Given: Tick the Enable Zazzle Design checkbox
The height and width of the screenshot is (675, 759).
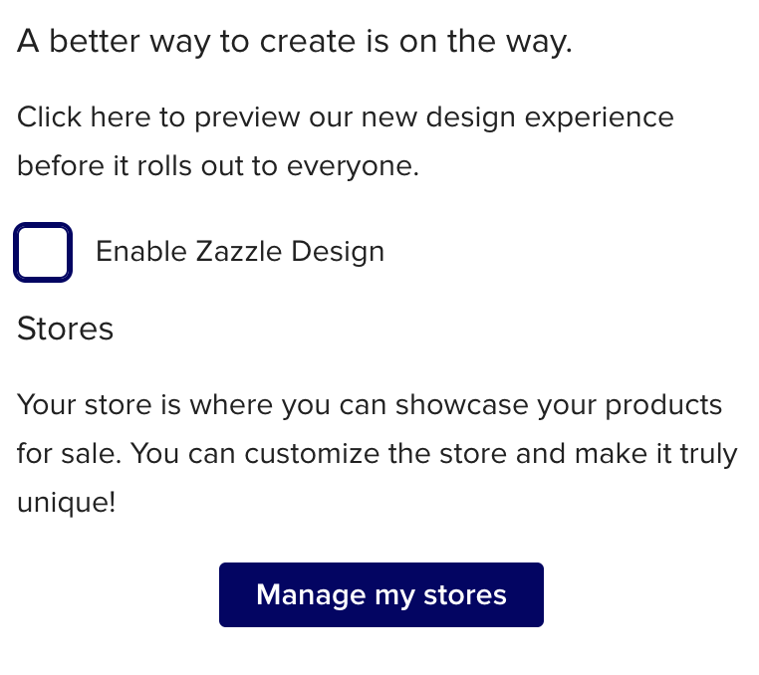Looking at the screenshot, I should (43, 252).
